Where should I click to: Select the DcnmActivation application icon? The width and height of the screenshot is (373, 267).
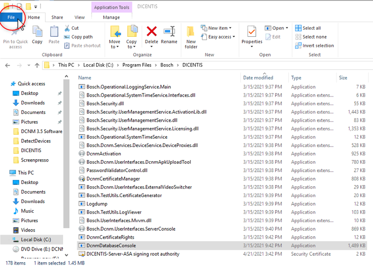click(82, 154)
